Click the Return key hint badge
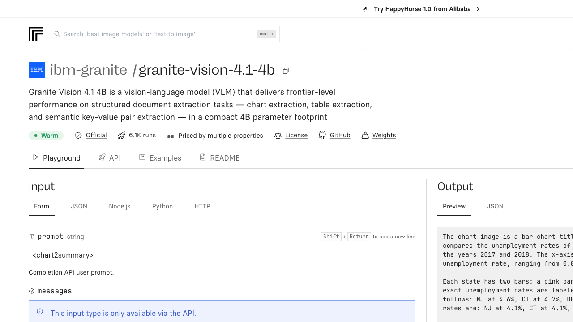Viewport: 573px width, 322px height. 359,237
